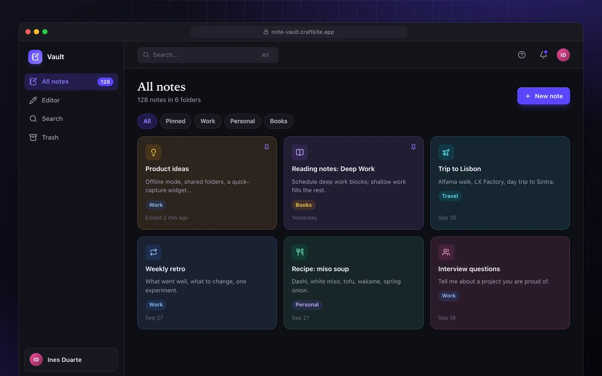Open the Recipe: miso soup title

pos(320,269)
